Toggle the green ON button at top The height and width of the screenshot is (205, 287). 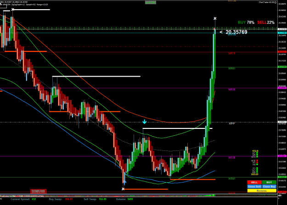coord(151,2)
